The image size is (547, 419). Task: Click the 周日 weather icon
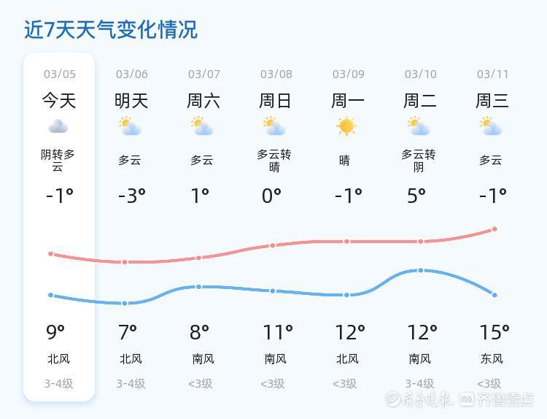(274, 127)
